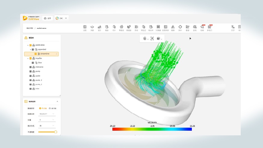The width and height of the screenshot is (263, 148).
Task: Select the text (文字) annotation tool
Action: coord(233,28)
